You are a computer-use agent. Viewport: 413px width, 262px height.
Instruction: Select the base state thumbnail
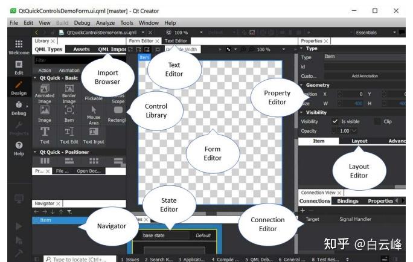coord(174,242)
